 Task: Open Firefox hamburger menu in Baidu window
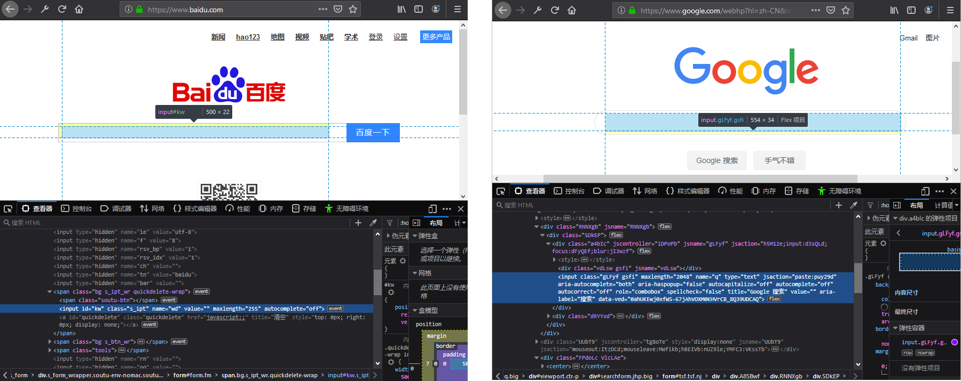[x=458, y=9]
